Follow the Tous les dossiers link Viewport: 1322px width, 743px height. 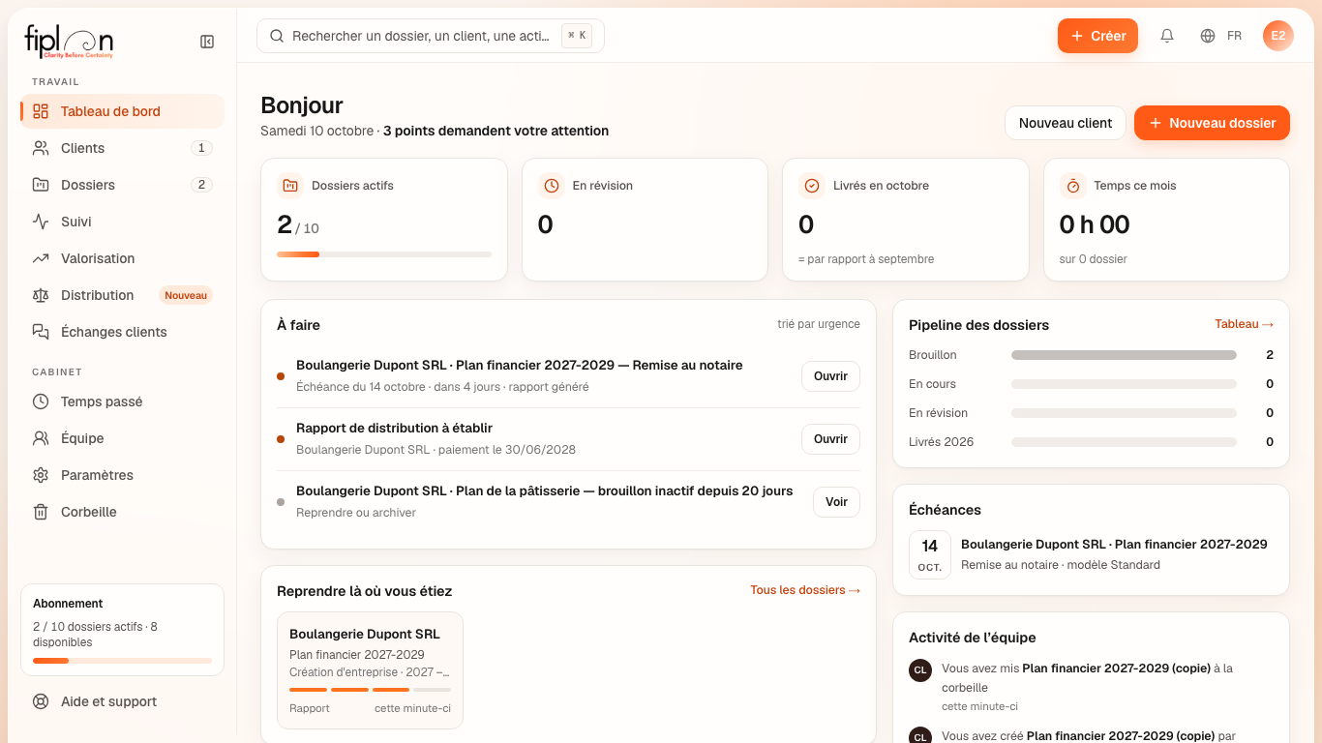[x=805, y=590]
